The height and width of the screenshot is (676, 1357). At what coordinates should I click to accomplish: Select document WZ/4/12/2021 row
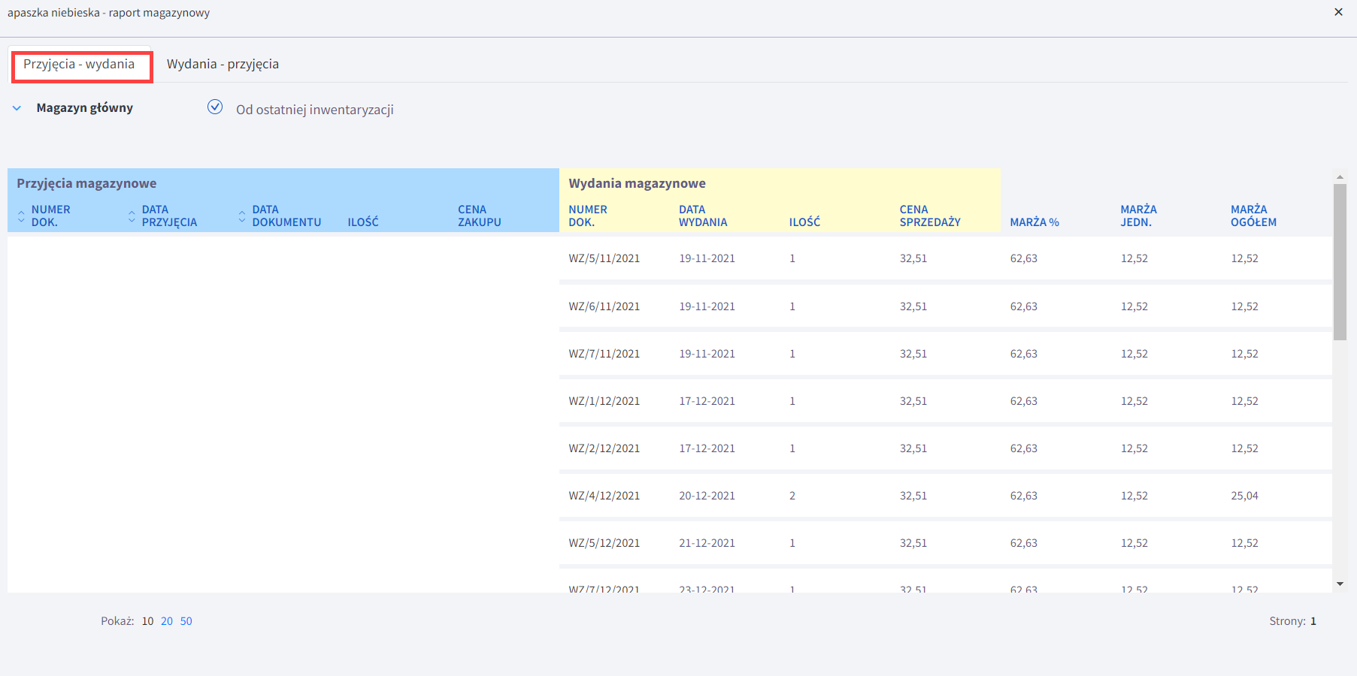click(x=604, y=496)
